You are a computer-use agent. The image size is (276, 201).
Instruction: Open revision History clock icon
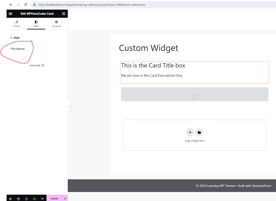pyautogui.click(x=26, y=199)
